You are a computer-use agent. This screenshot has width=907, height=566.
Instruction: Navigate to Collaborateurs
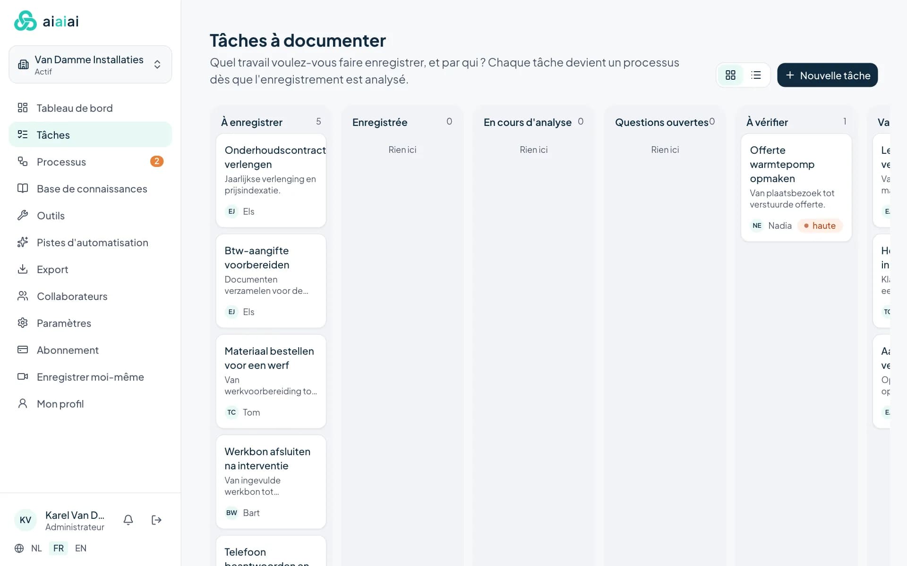click(x=90, y=296)
